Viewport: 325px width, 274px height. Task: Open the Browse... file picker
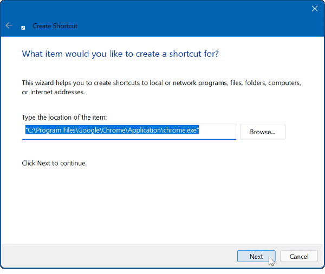coord(262,132)
